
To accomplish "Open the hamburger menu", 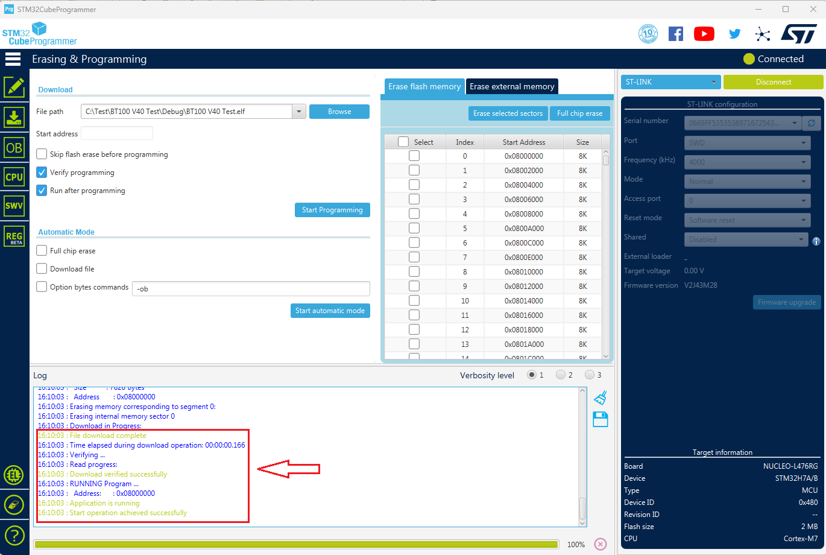I will 13,59.
